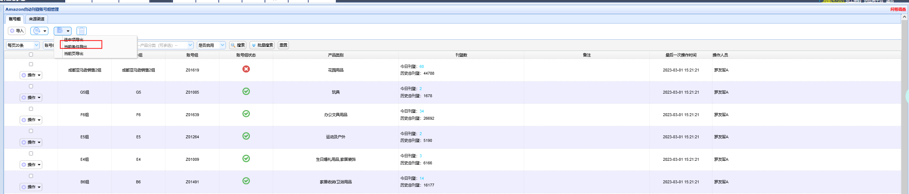This screenshot has width=909, height=194.
Task: Open the 每页20条 page size dropdown
Action: pyautogui.click(x=23, y=45)
